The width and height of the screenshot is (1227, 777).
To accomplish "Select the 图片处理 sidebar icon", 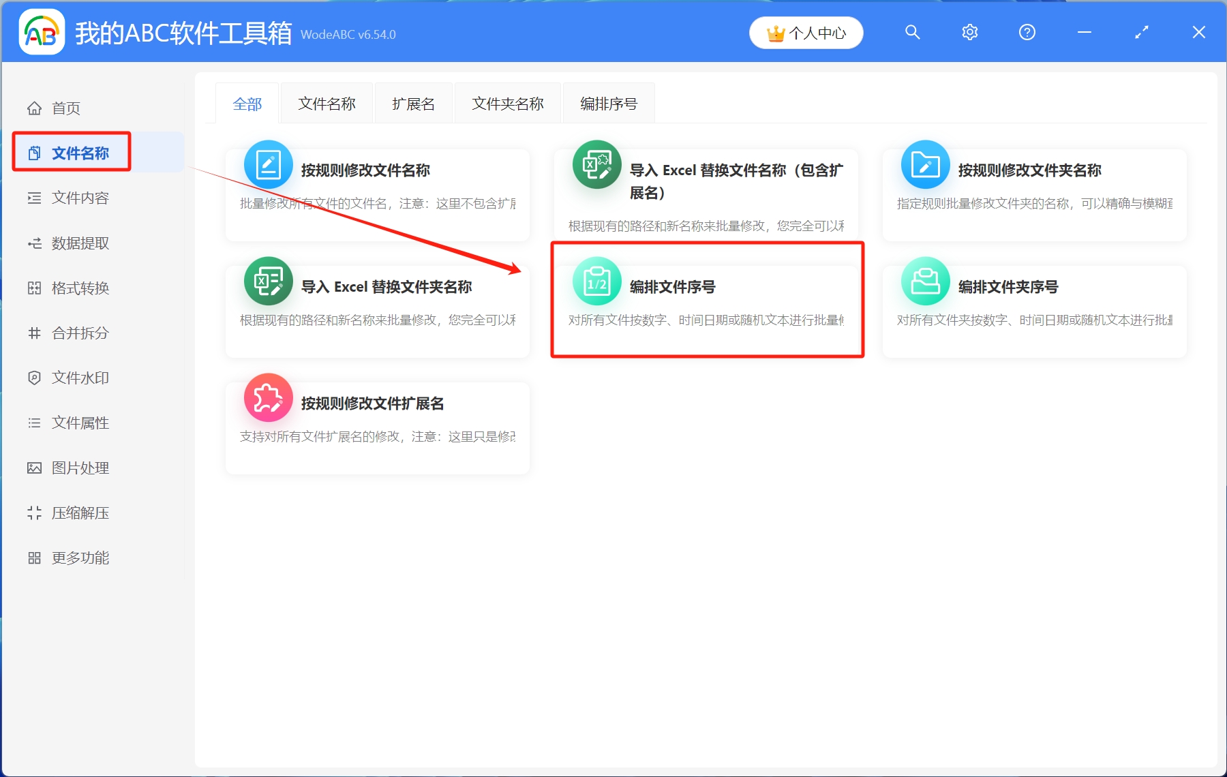I will point(34,468).
